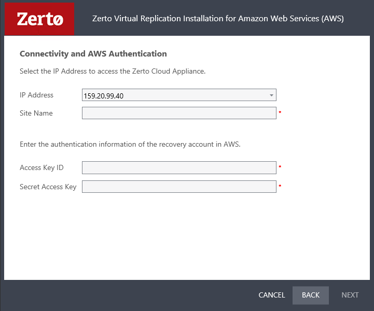Click the 'Secret Access Key' label
Image resolution: width=374 pixels, height=311 pixels.
48,187
